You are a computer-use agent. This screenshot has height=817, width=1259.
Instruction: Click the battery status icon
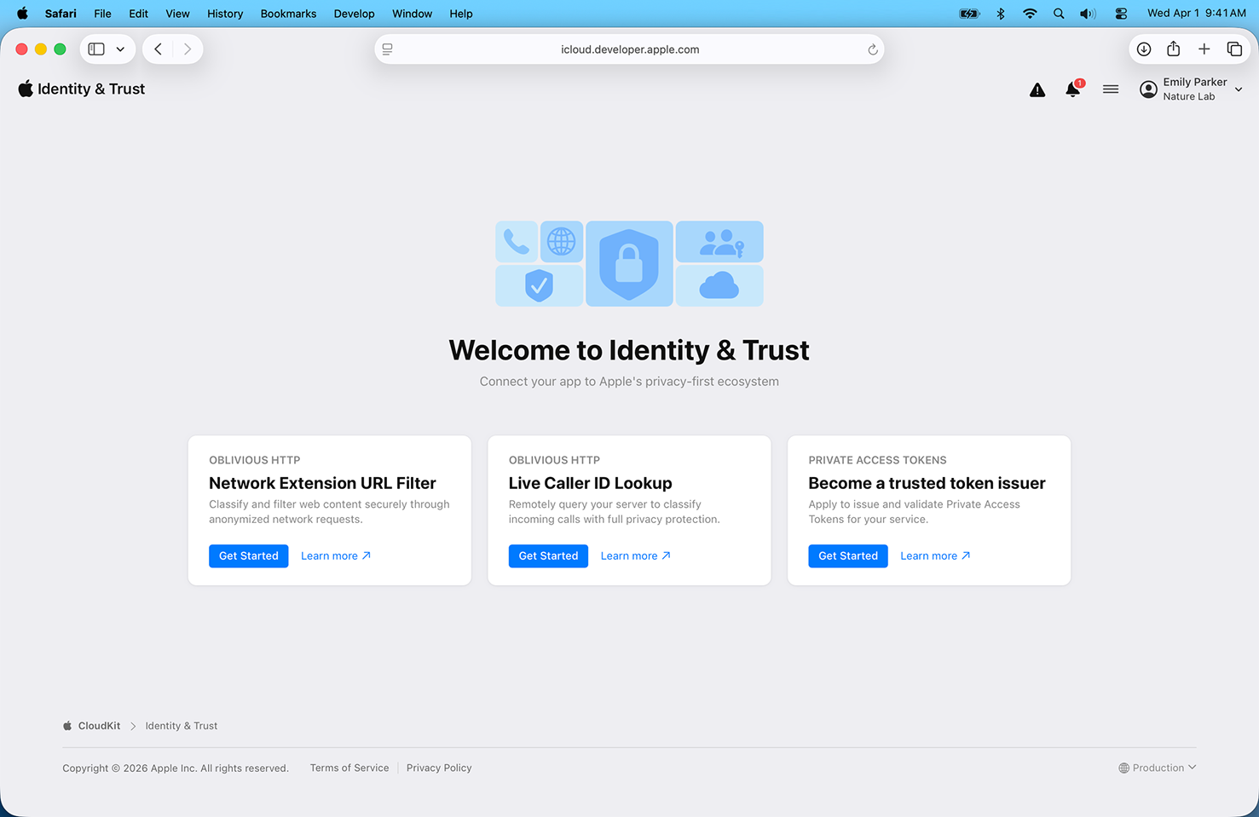970,14
